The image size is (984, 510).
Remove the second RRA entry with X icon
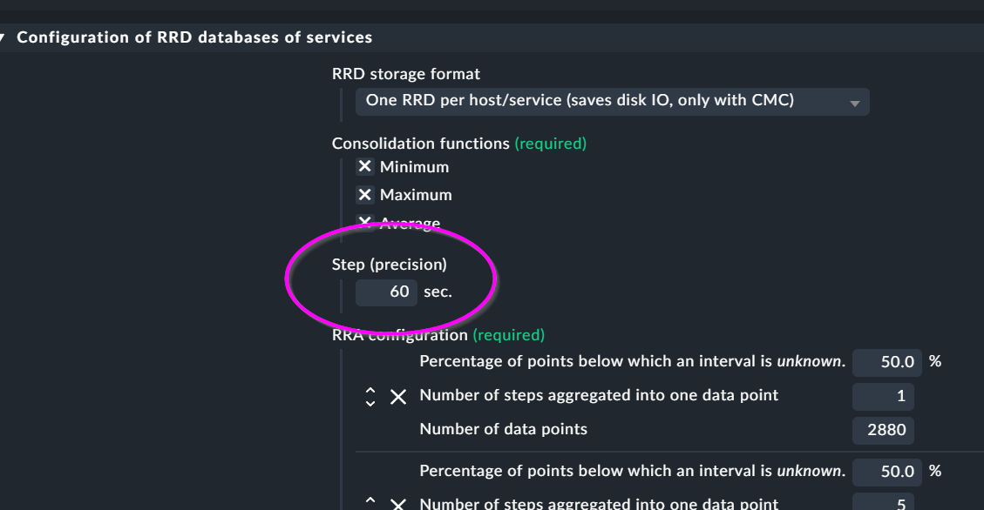point(397,504)
